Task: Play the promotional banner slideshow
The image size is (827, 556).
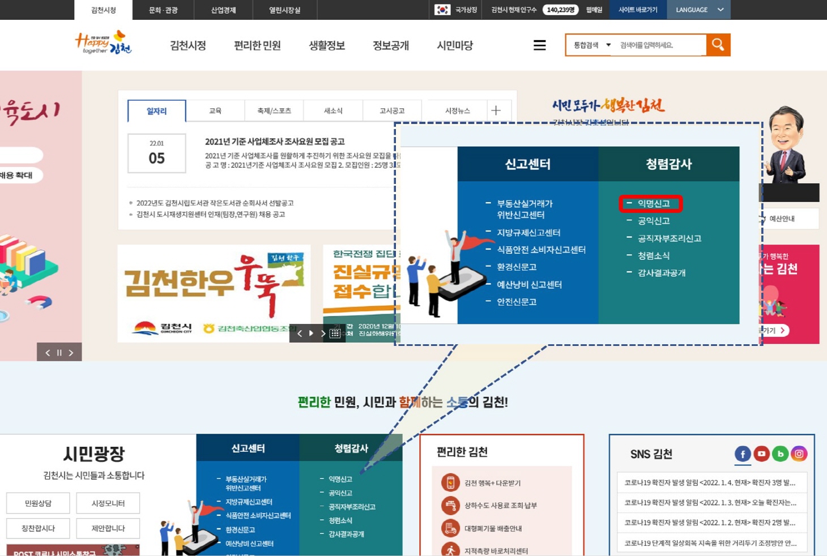Action: click(x=311, y=333)
